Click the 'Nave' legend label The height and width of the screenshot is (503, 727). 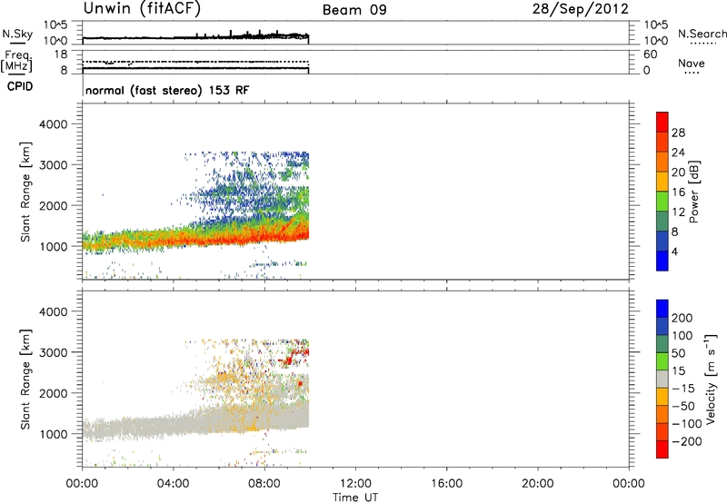coord(692,63)
